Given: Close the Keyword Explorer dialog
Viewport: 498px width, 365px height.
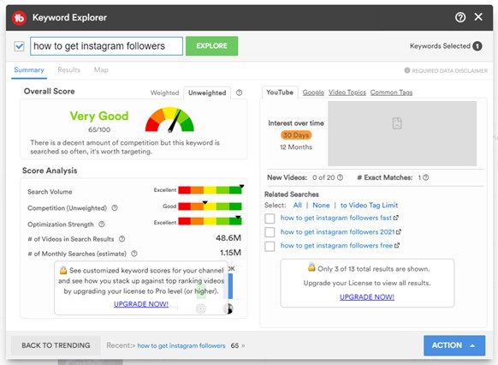Looking at the screenshot, I should tap(478, 17).
